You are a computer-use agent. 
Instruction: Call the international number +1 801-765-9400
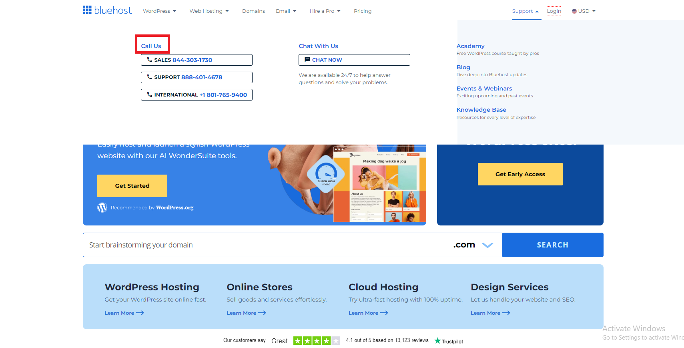tap(197, 95)
